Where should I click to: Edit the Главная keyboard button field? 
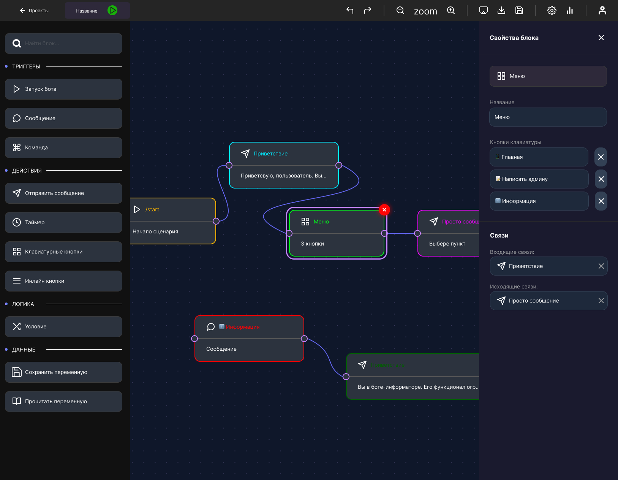(x=539, y=157)
